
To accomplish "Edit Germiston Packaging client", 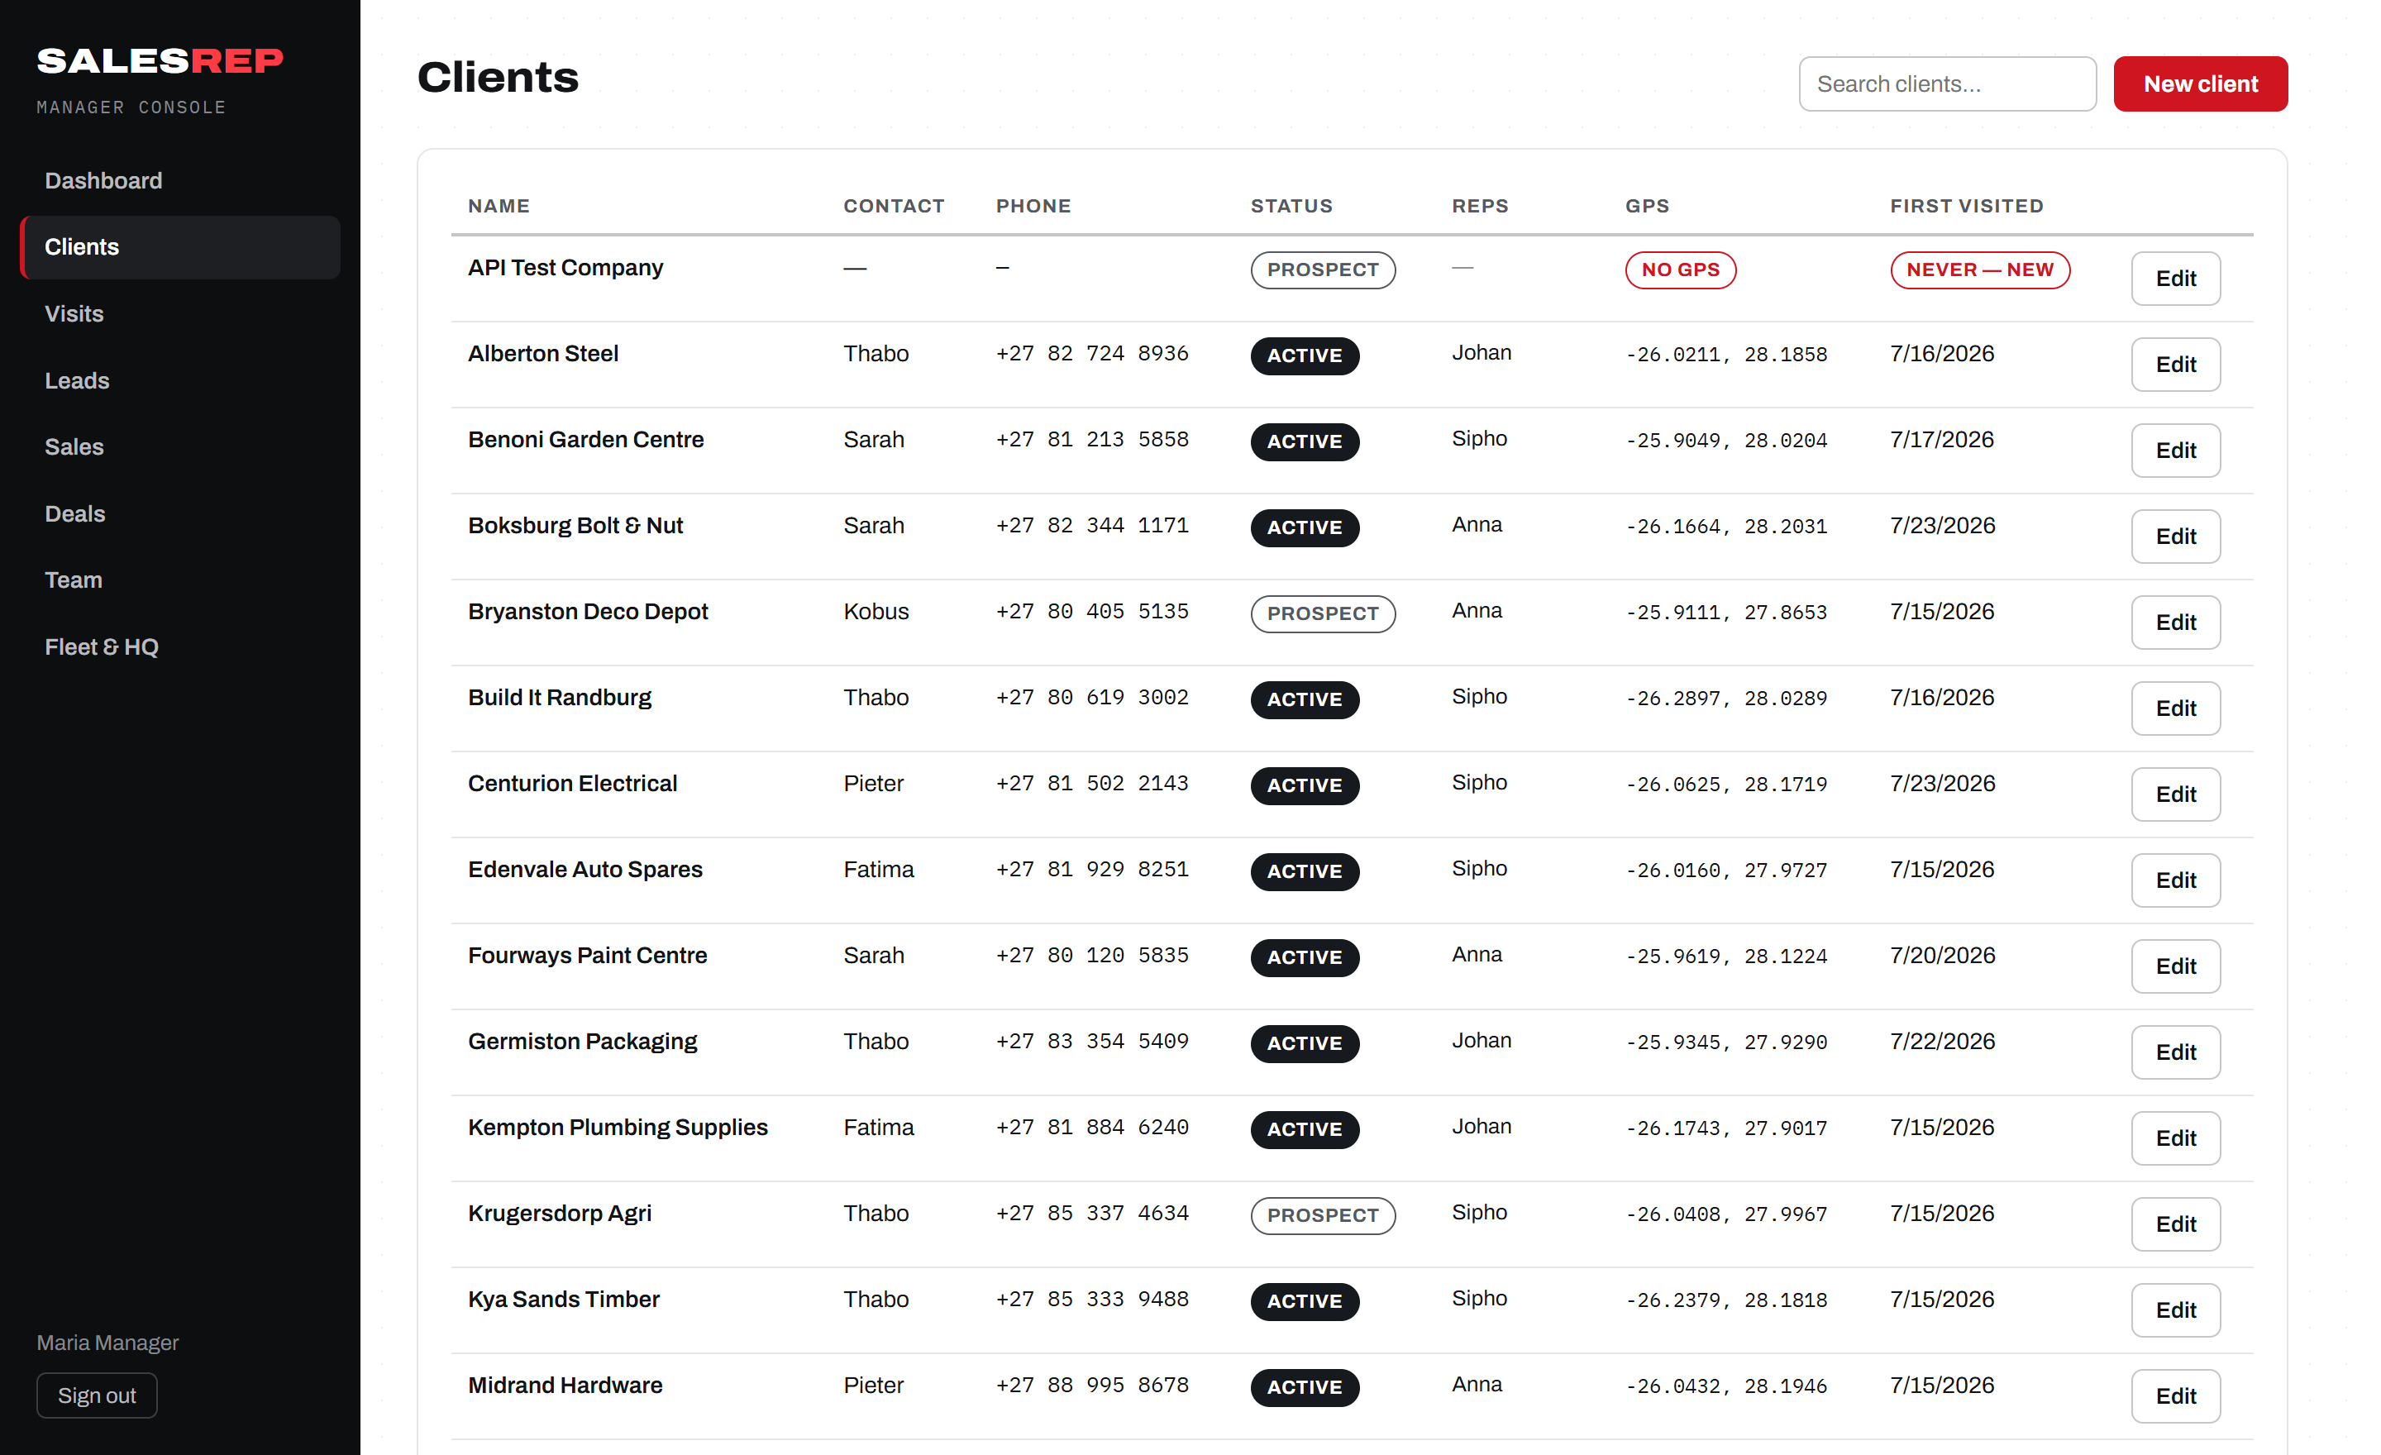I will pyautogui.click(x=2175, y=1052).
